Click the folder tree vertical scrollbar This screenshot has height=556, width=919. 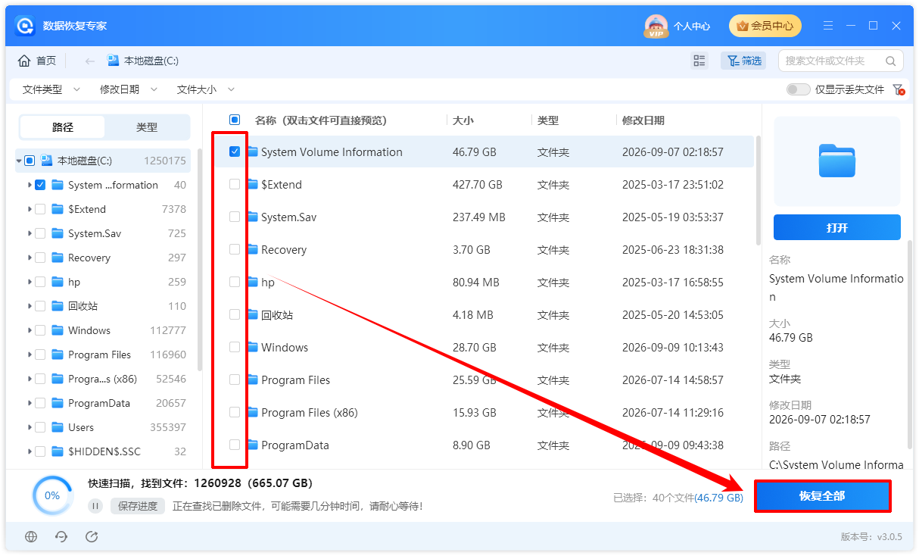(x=200, y=259)
